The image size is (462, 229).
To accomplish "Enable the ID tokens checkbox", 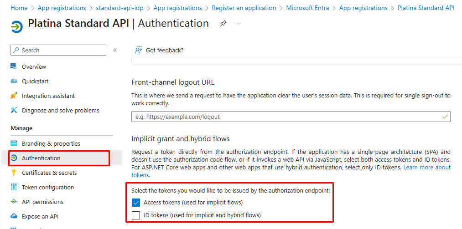I will coord(136,215).
